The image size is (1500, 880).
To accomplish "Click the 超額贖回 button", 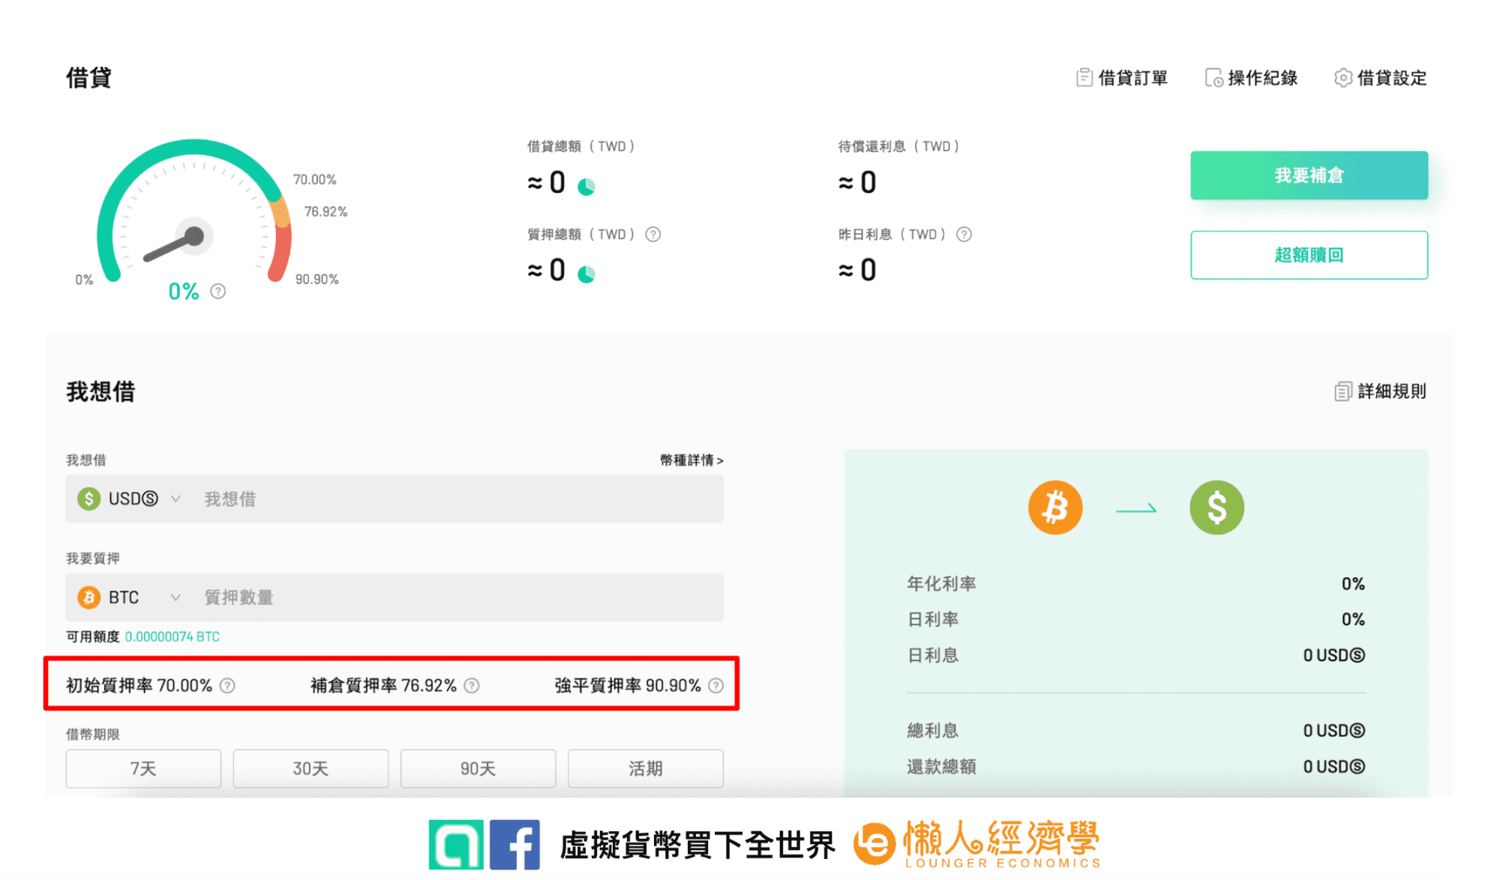I will point(1309,255).
